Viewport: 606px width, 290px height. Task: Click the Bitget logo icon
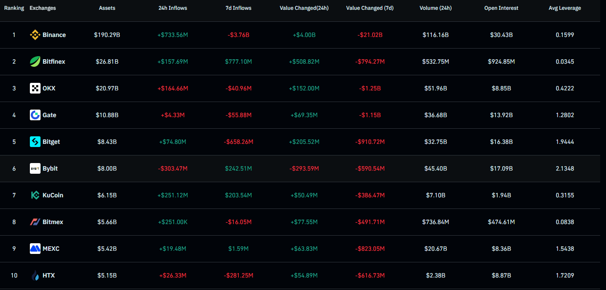click(x=35, y=142)
